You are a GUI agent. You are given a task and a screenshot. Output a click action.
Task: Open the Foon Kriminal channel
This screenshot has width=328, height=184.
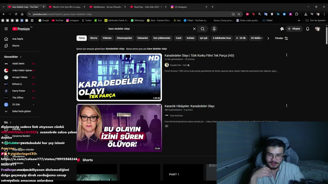click(x=176, y=116)
